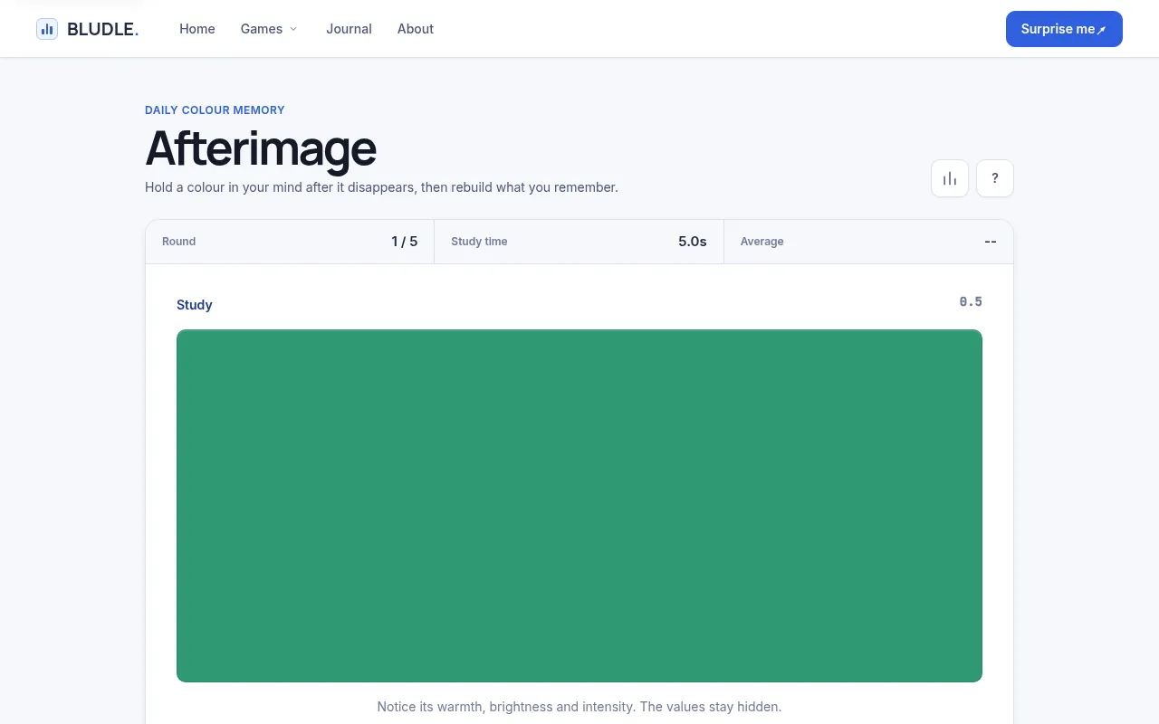Click the Average value dashes
Image resolution: width=1159 pixels, height=724 pixels.
[991, 242]
